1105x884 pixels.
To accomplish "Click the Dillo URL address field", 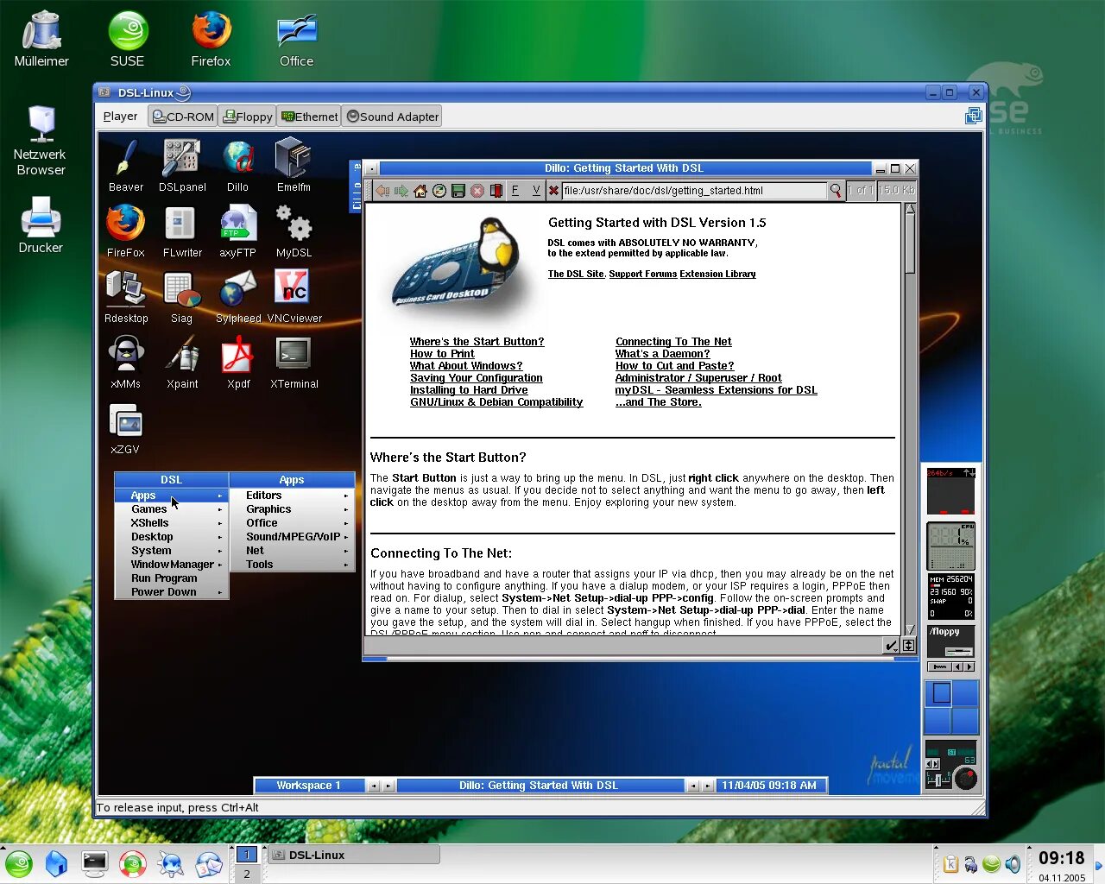I will pyautogui.click(x=694, y=191).
